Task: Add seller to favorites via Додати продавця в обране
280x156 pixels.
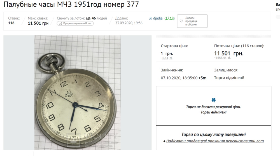Action: tap(192, 21)
